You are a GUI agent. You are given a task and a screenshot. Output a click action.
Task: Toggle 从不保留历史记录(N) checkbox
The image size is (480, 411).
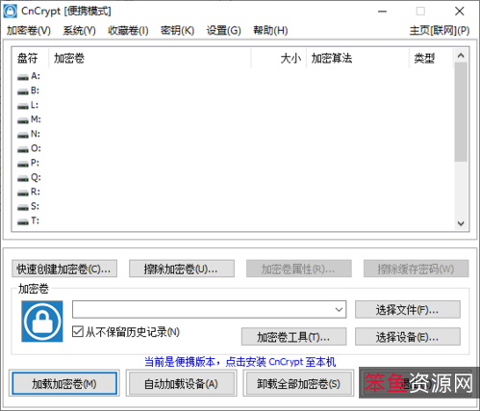[x=78, y=332]
